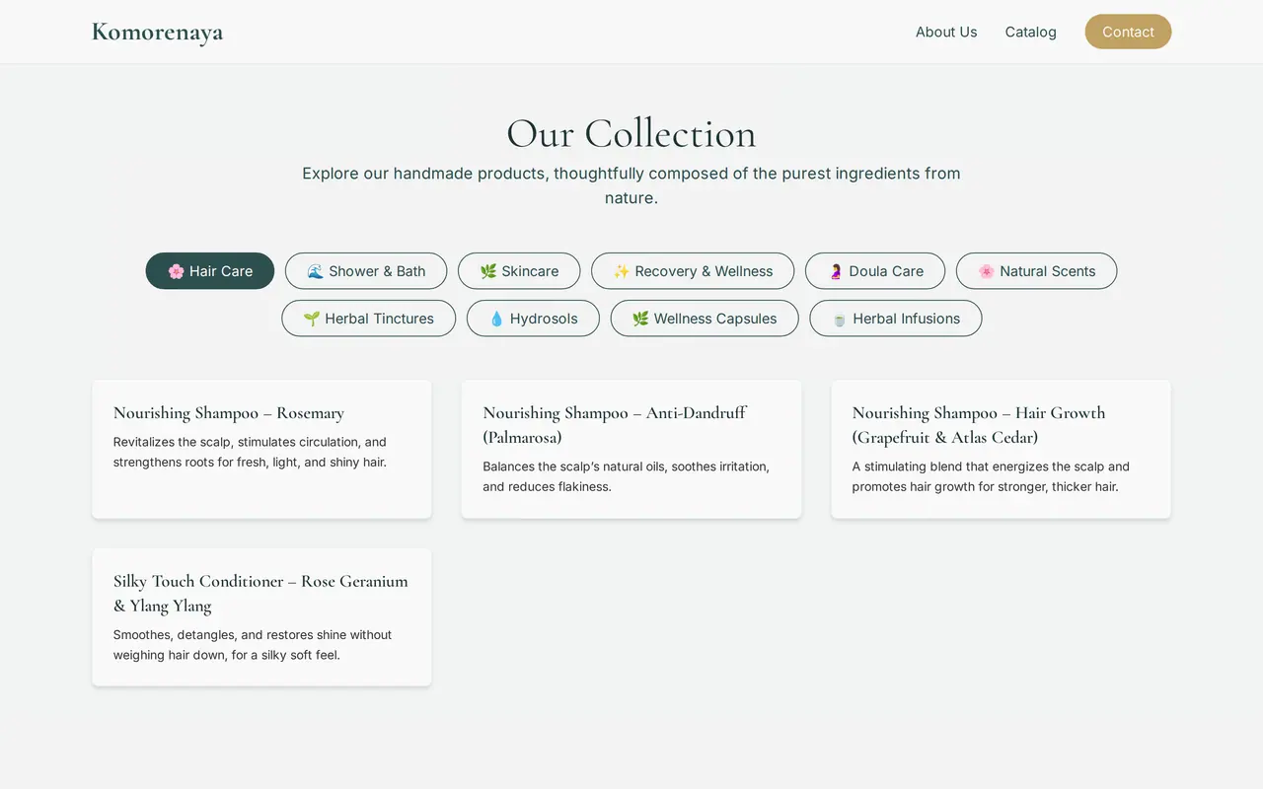View the Doula Care category

point(875,271)
